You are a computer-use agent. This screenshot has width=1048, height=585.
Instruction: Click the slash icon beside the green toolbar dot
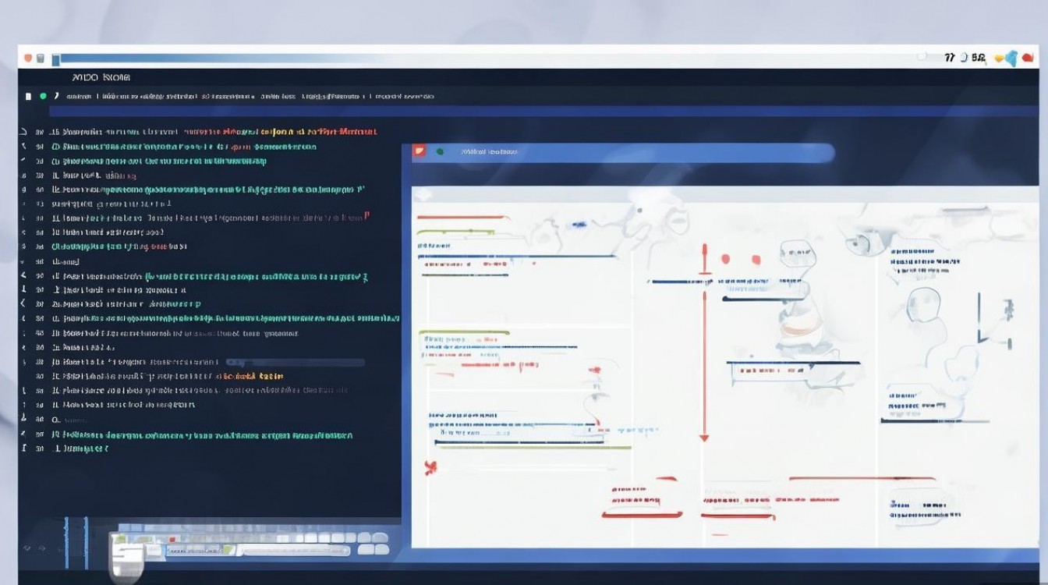click(x=56, y=96)
